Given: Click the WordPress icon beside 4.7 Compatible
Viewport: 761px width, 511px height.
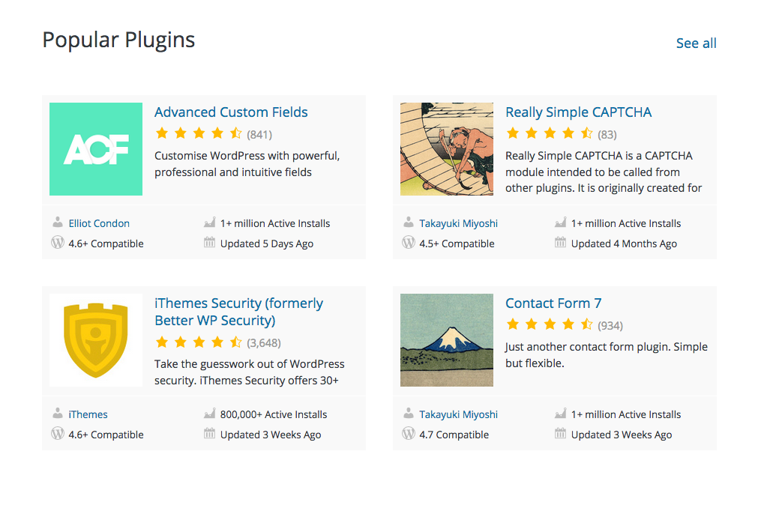Looking at the screenshot, I should tap(409, 433).
